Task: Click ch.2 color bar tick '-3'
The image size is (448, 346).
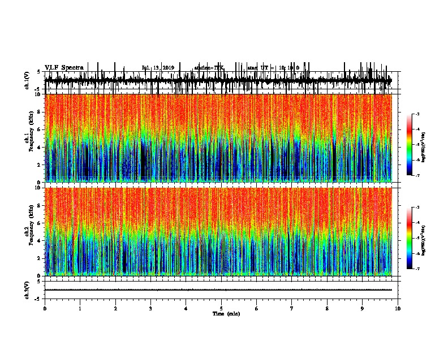Action: pyautogui.click(x=417, y=207)
